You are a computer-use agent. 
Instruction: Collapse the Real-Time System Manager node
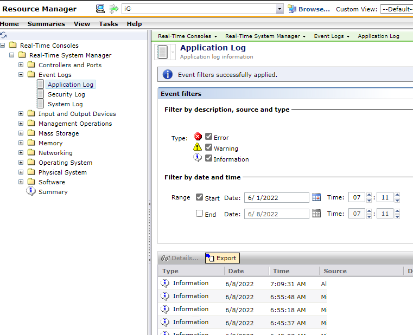[11, 55]
